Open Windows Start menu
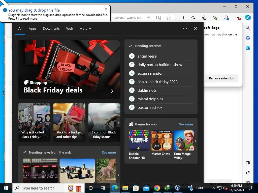This screenshot has height=193, width=258. click(x=6, y=188)
